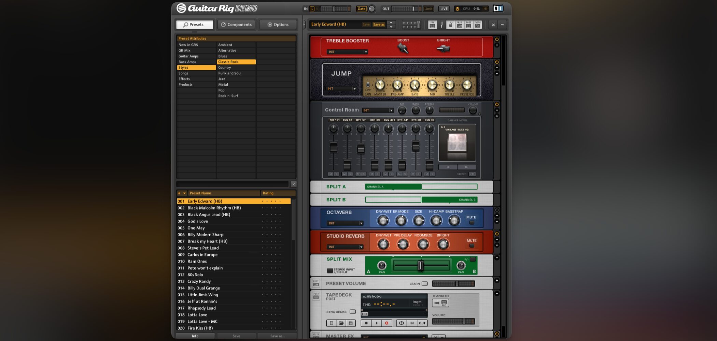The height and width of the screenshot is (341, 717).
Task: Select the previous preset with the up arrow
Action: (x=391, y=23)
